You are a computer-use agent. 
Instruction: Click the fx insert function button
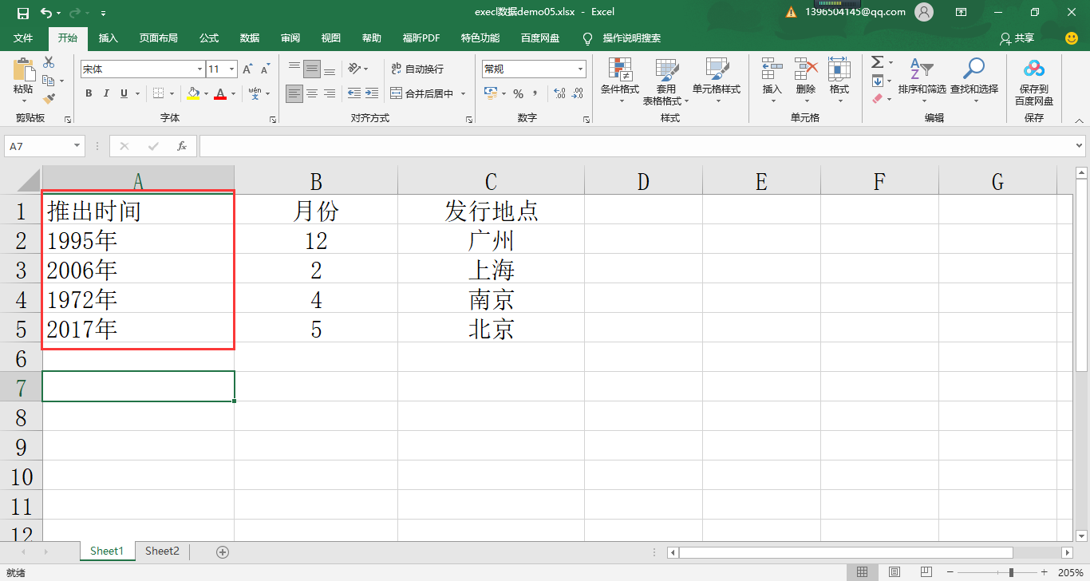pos(182,146)
